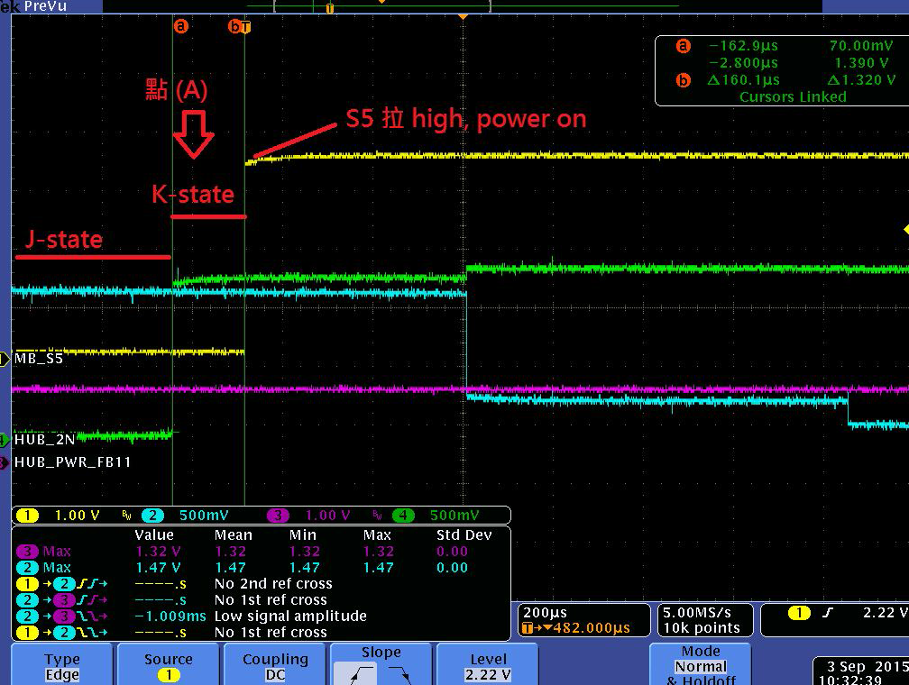
Task: Click T marker in top record overview bar
Action: click(x=330, y=8)
